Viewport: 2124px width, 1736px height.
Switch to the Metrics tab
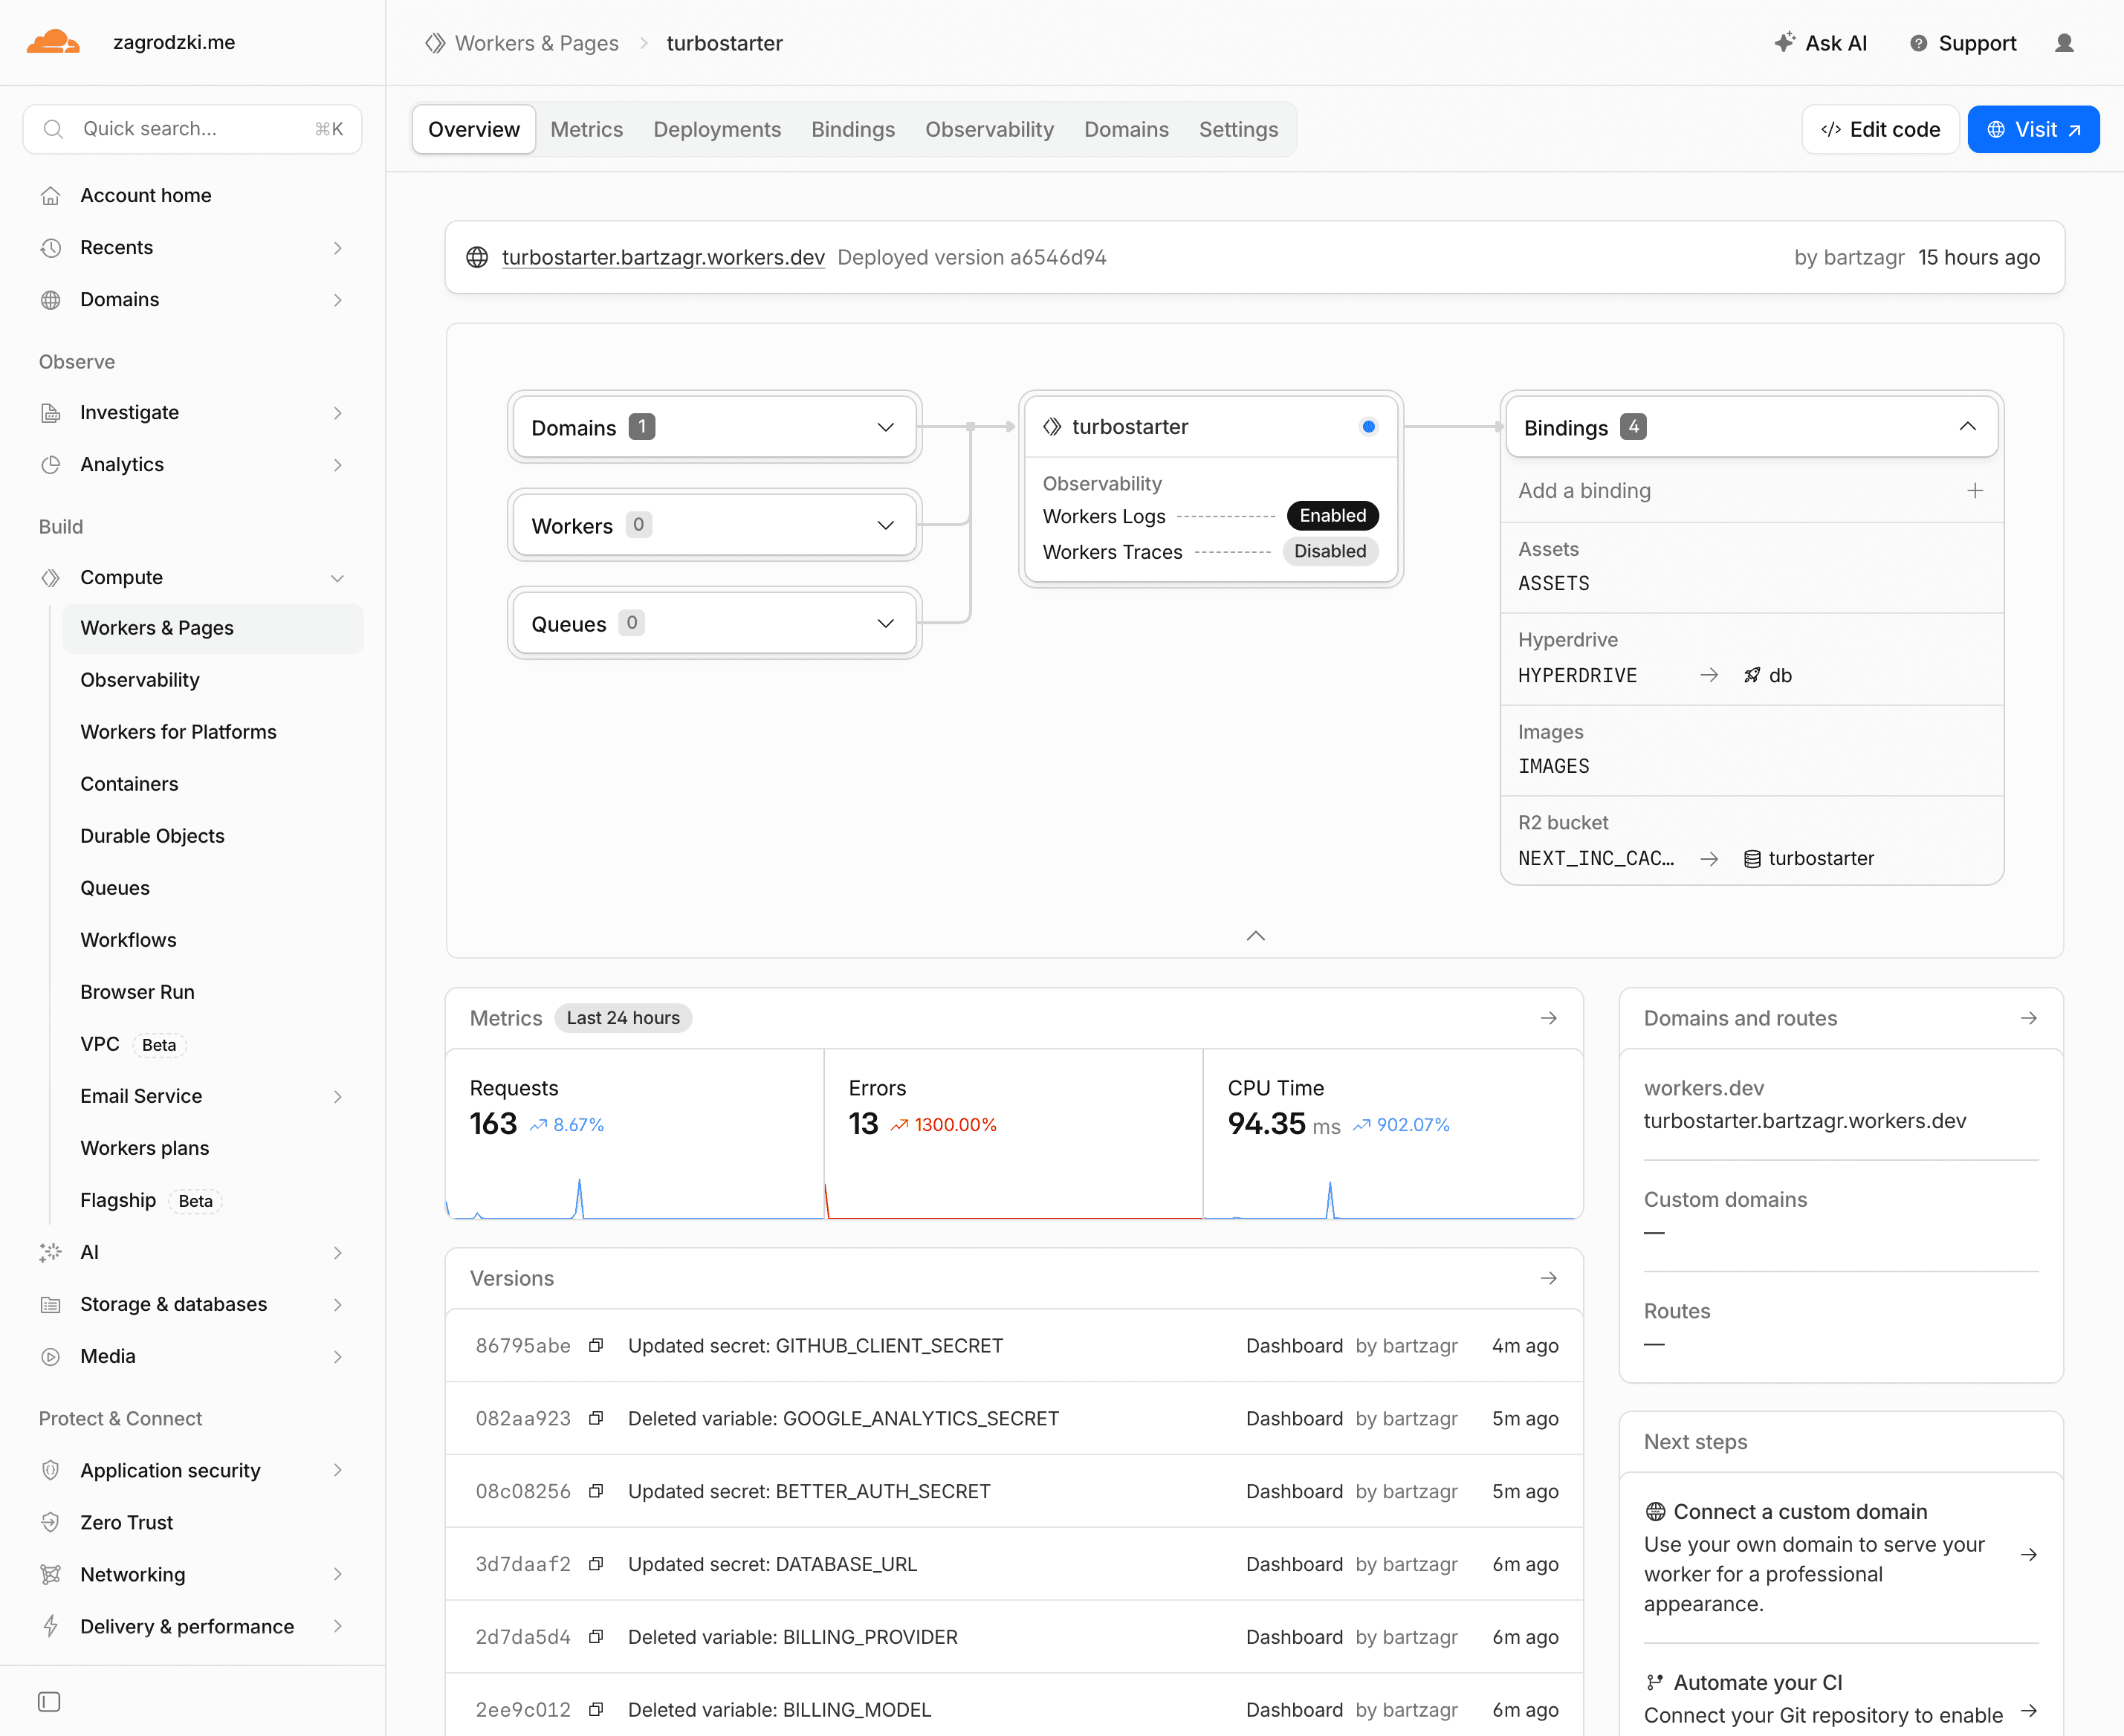[586, 129]
